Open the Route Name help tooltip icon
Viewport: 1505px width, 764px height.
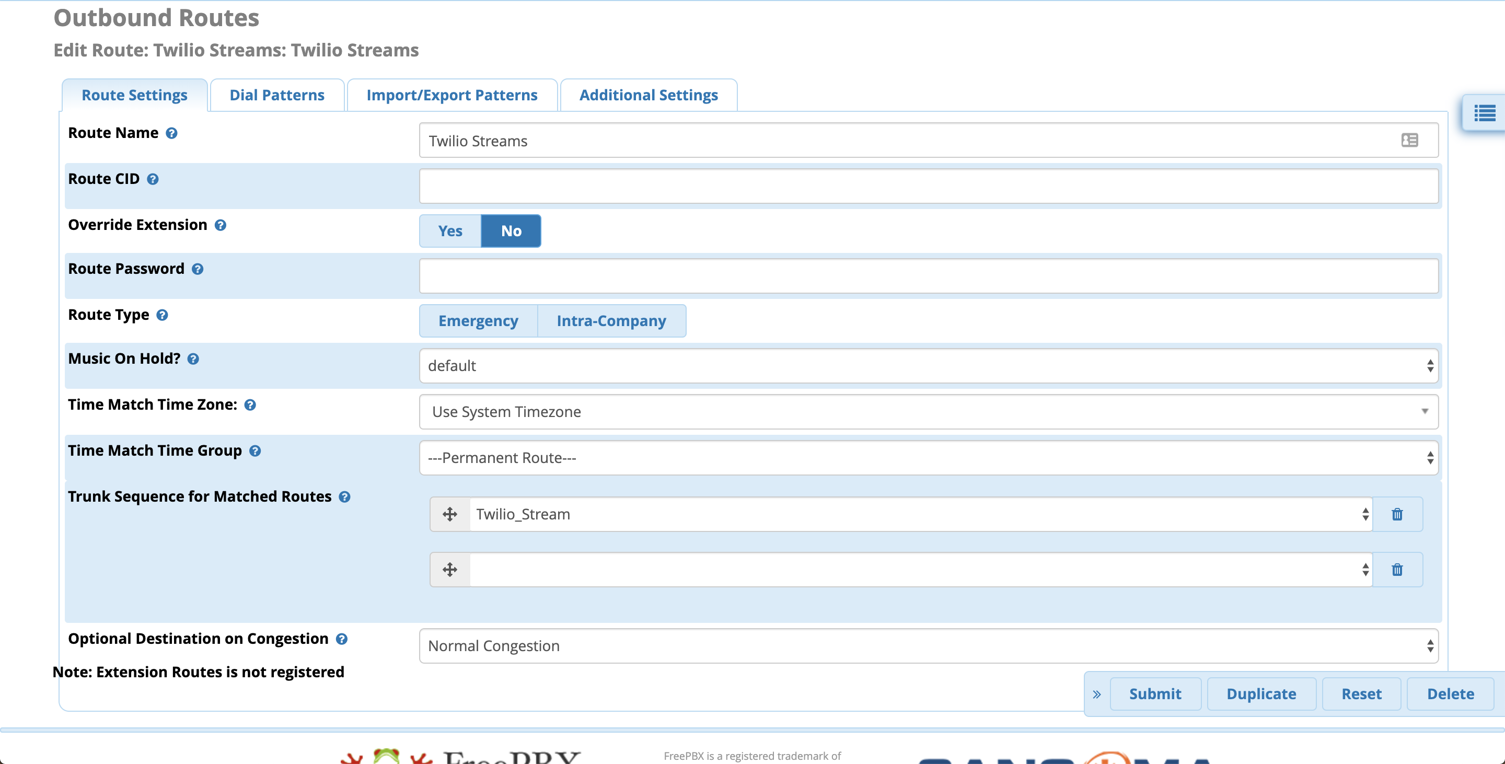171,133
